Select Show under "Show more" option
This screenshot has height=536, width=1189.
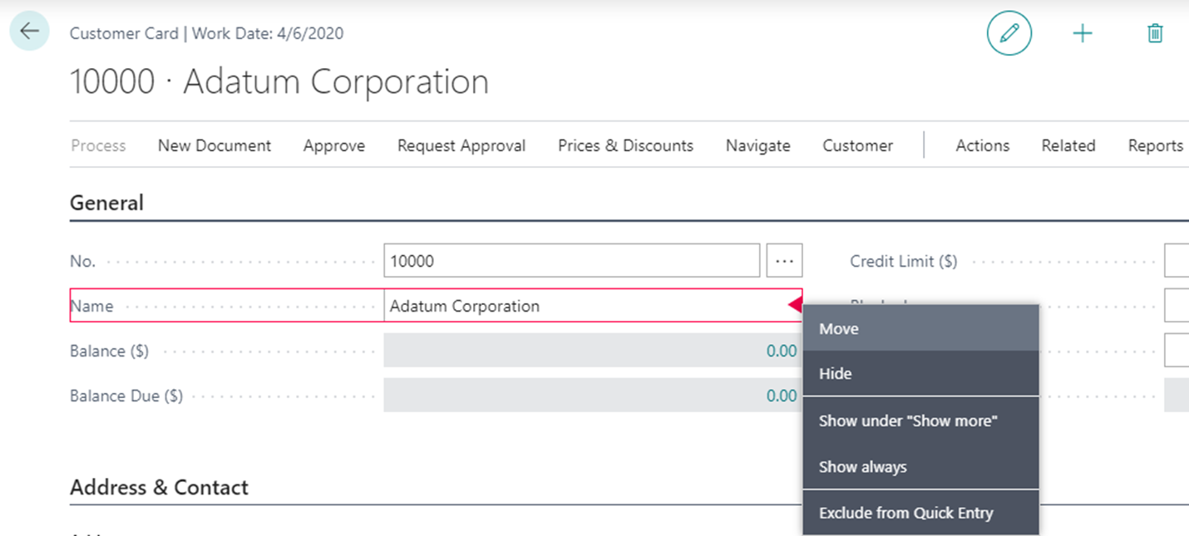(x=921, y=420)
